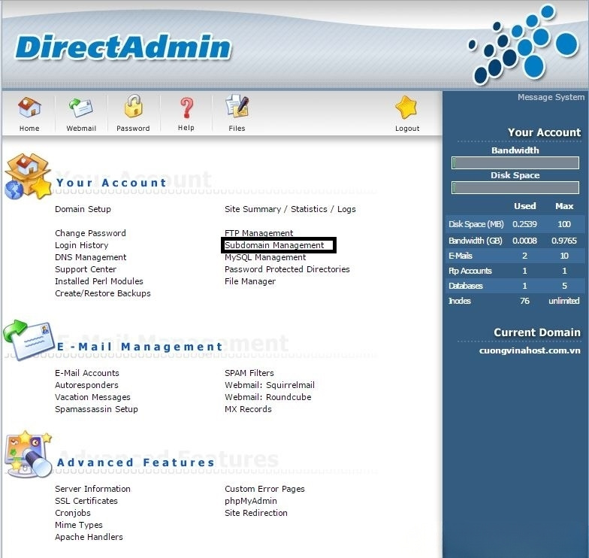Select the cuongvinahost.com.vn current domain
This screenshot has width=589, height=558.
pos(530,350)
